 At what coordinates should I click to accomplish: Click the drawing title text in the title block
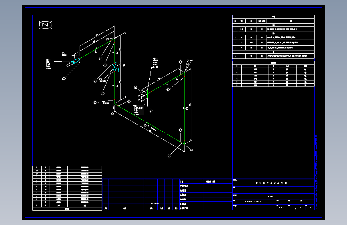(271, 183)
